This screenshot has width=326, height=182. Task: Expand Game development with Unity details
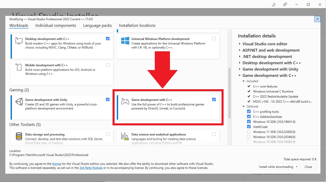240,69
